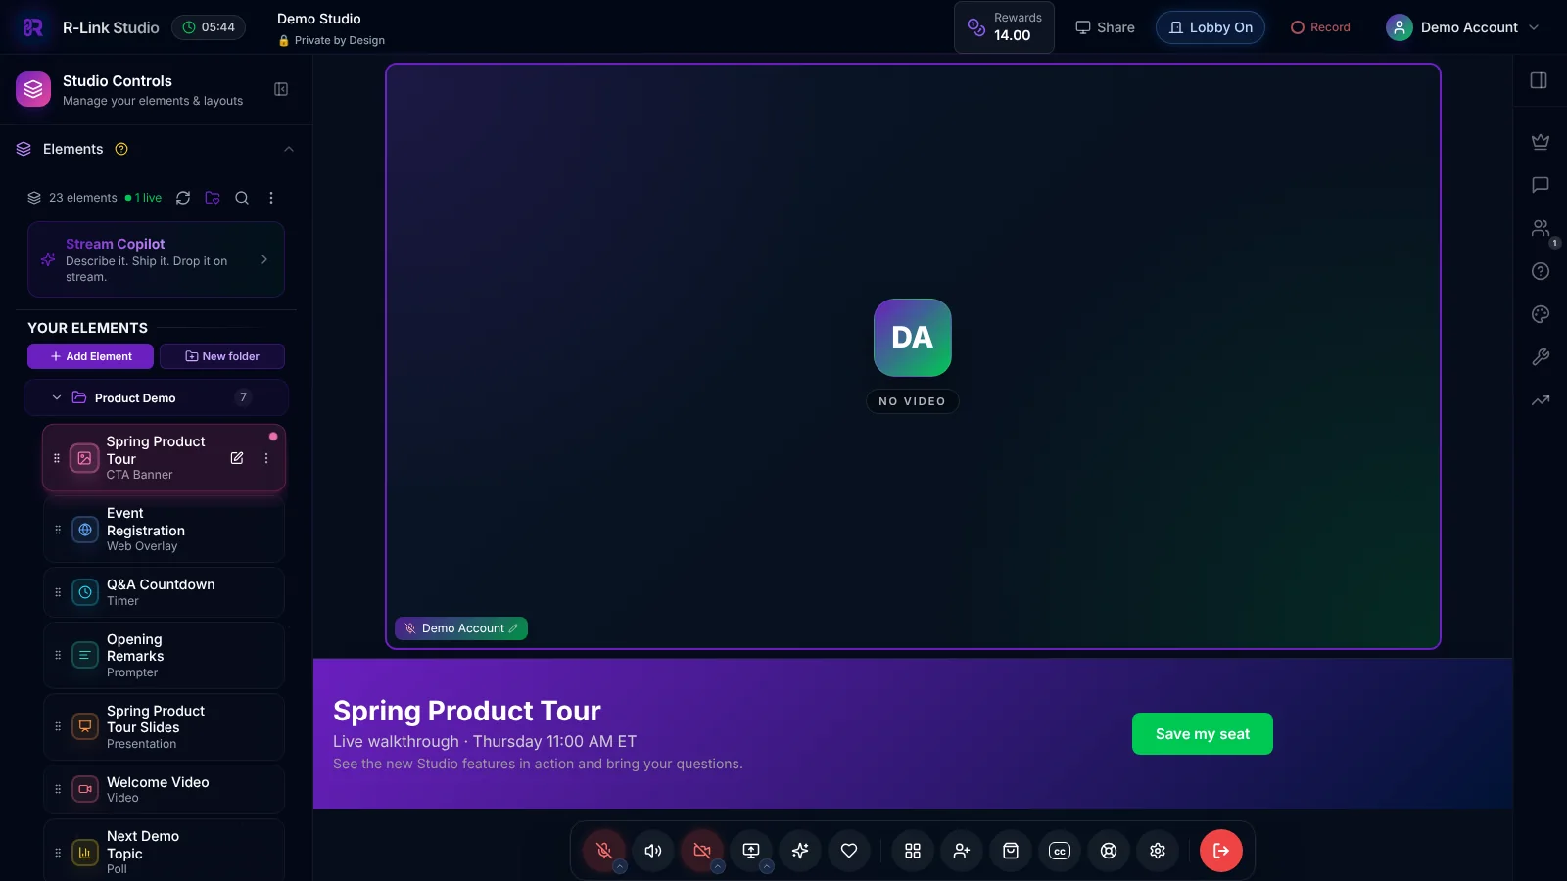Collapse the Studio Controls sidebar
The width and height of the screenshot is (1567, 881).
tap(281, 89)
